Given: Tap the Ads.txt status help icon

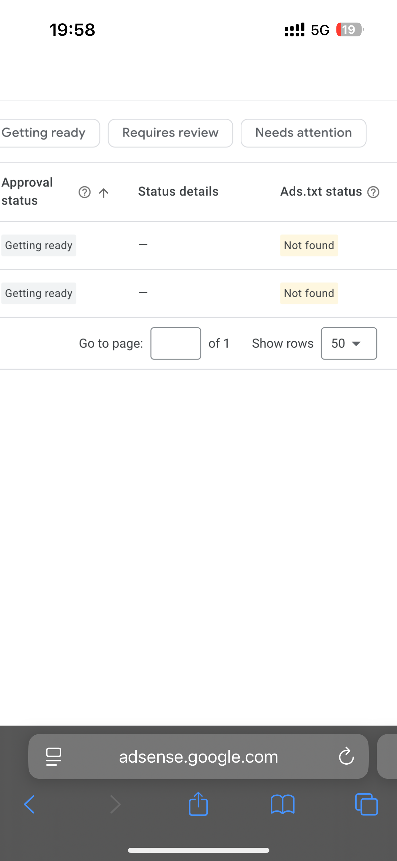Looking at the screenshot, I should point(373,192).
